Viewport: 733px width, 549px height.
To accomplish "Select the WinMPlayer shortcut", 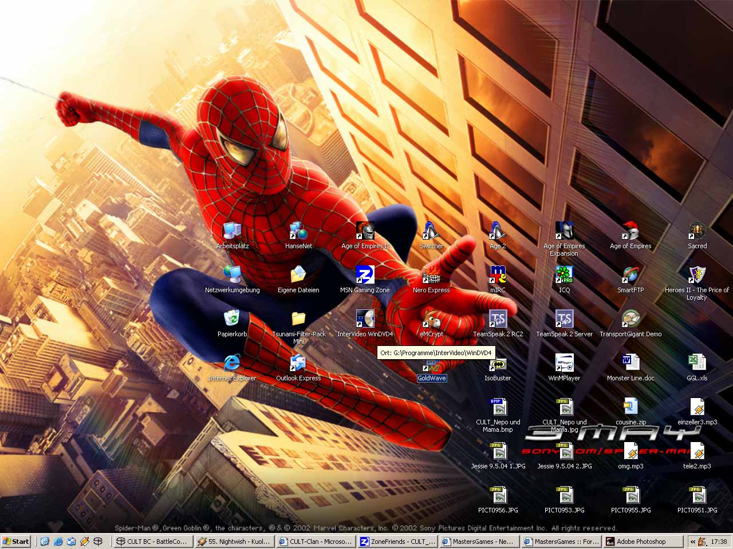I will 564,368.
